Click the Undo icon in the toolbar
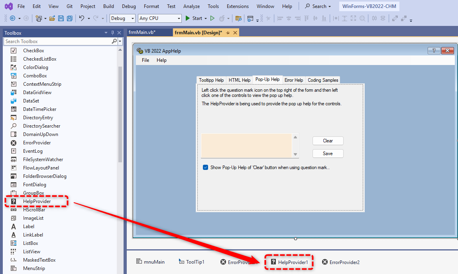The image size is (458, 274). pyautogui.click(x=83, y=18)
